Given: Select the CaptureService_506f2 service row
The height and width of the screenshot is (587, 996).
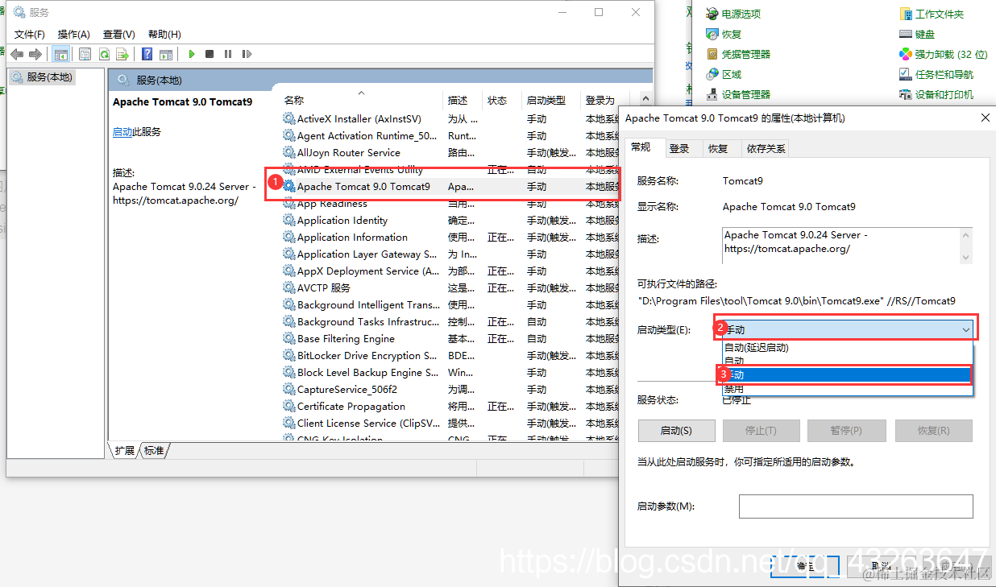Looking at the screenshot, I should pyautogui.click(x=450, y=389).
